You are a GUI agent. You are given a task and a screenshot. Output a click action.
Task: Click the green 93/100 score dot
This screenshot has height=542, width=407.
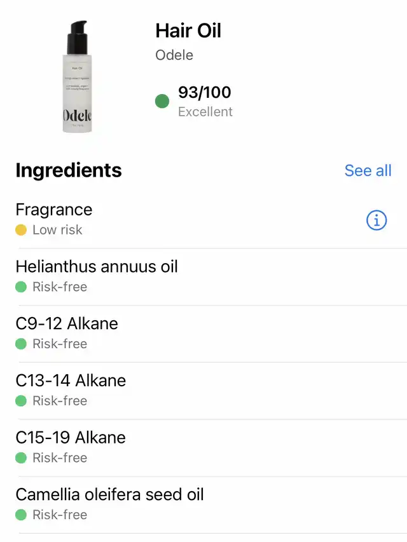[x=162, y=101]
